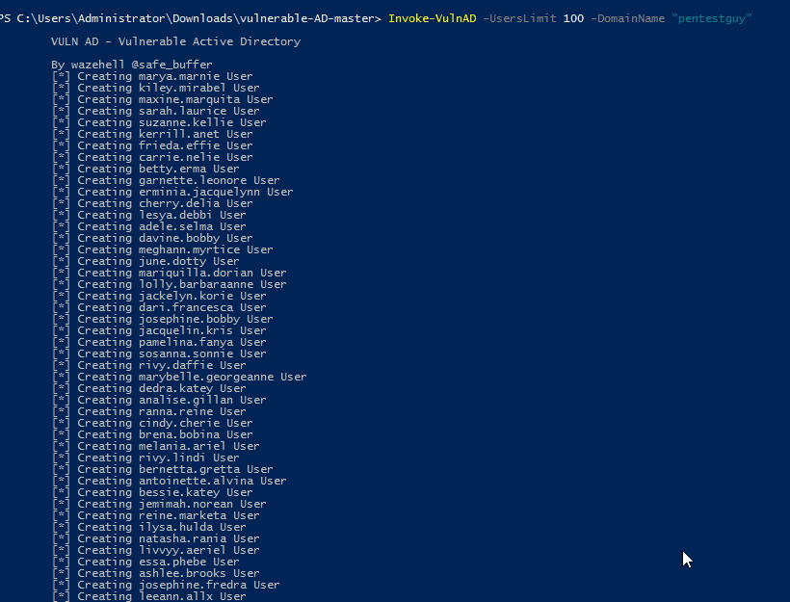Screen dimensions: 790x602
Task: Click the line Creating dari.francesca User
Action: click(159, 308)
